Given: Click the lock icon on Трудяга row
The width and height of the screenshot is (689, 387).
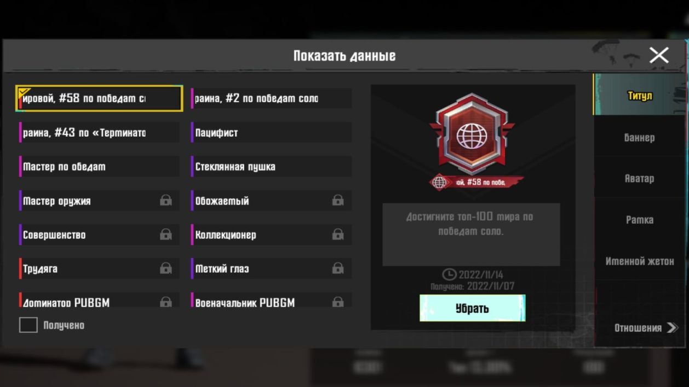Looking at the screenshot, I should pos(166,268).
